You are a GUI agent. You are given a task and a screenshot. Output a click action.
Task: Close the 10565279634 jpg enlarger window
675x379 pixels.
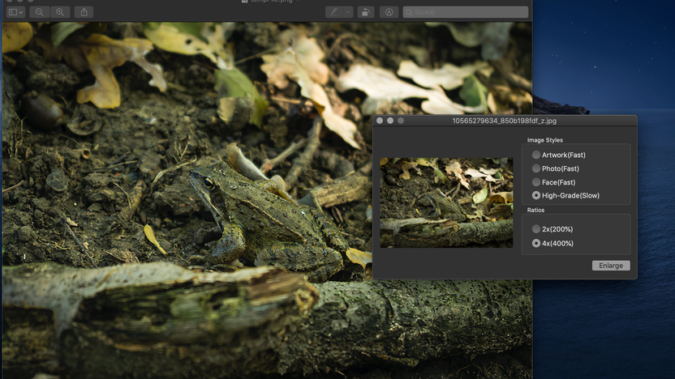(x=380, y=121)
